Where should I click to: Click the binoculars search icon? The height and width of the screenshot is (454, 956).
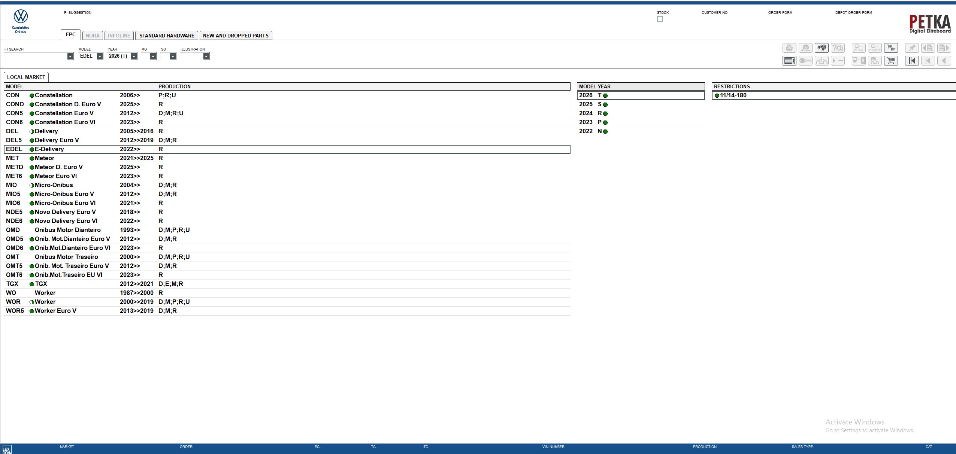click(x=822, y=48)
